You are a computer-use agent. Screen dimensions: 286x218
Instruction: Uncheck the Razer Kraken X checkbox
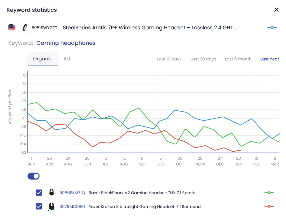(39, 206)
